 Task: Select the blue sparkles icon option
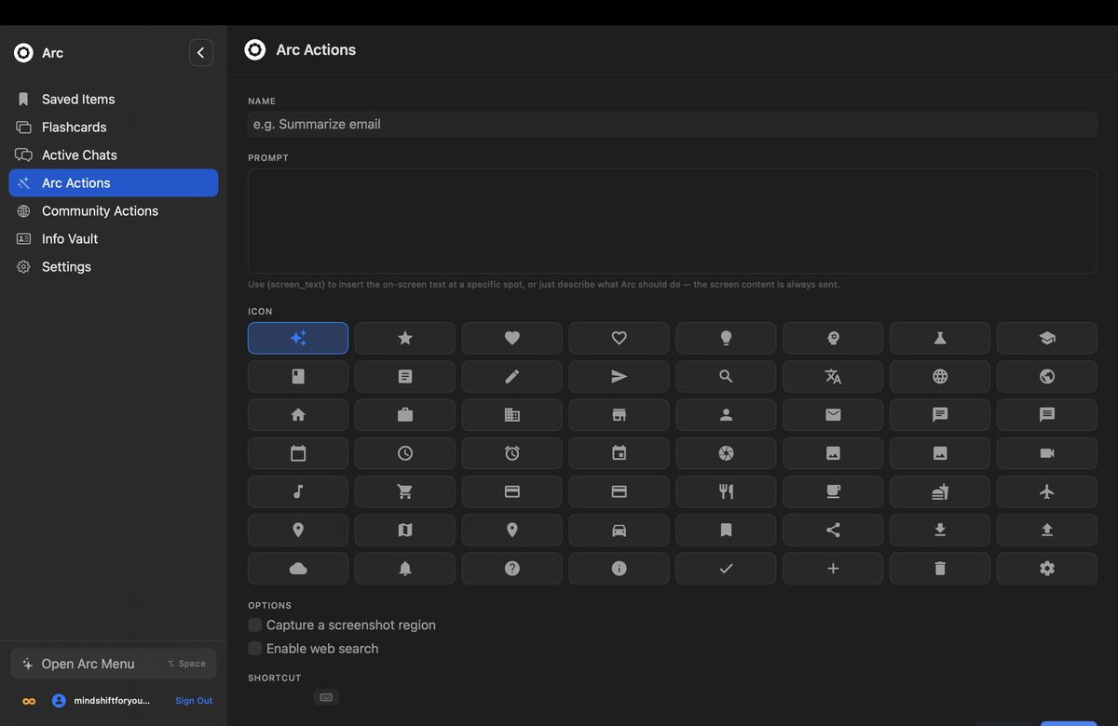click(x=298, y=338)
